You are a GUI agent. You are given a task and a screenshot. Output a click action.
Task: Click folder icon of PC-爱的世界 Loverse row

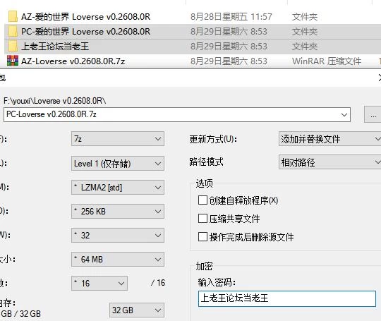(13, 31)
